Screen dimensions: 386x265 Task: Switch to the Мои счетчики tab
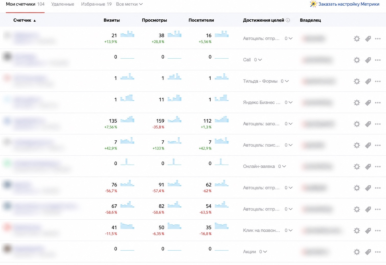(x=25, y=4)
